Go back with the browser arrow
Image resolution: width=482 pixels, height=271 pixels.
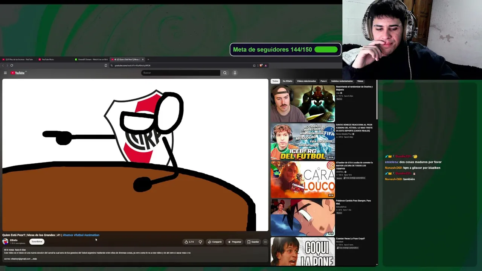click(3, 65)
